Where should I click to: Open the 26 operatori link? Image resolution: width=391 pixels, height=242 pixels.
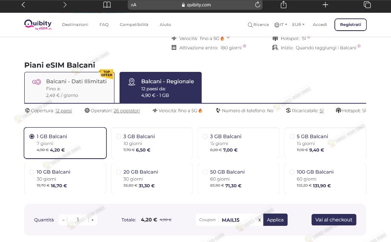[x=127, y=111]
